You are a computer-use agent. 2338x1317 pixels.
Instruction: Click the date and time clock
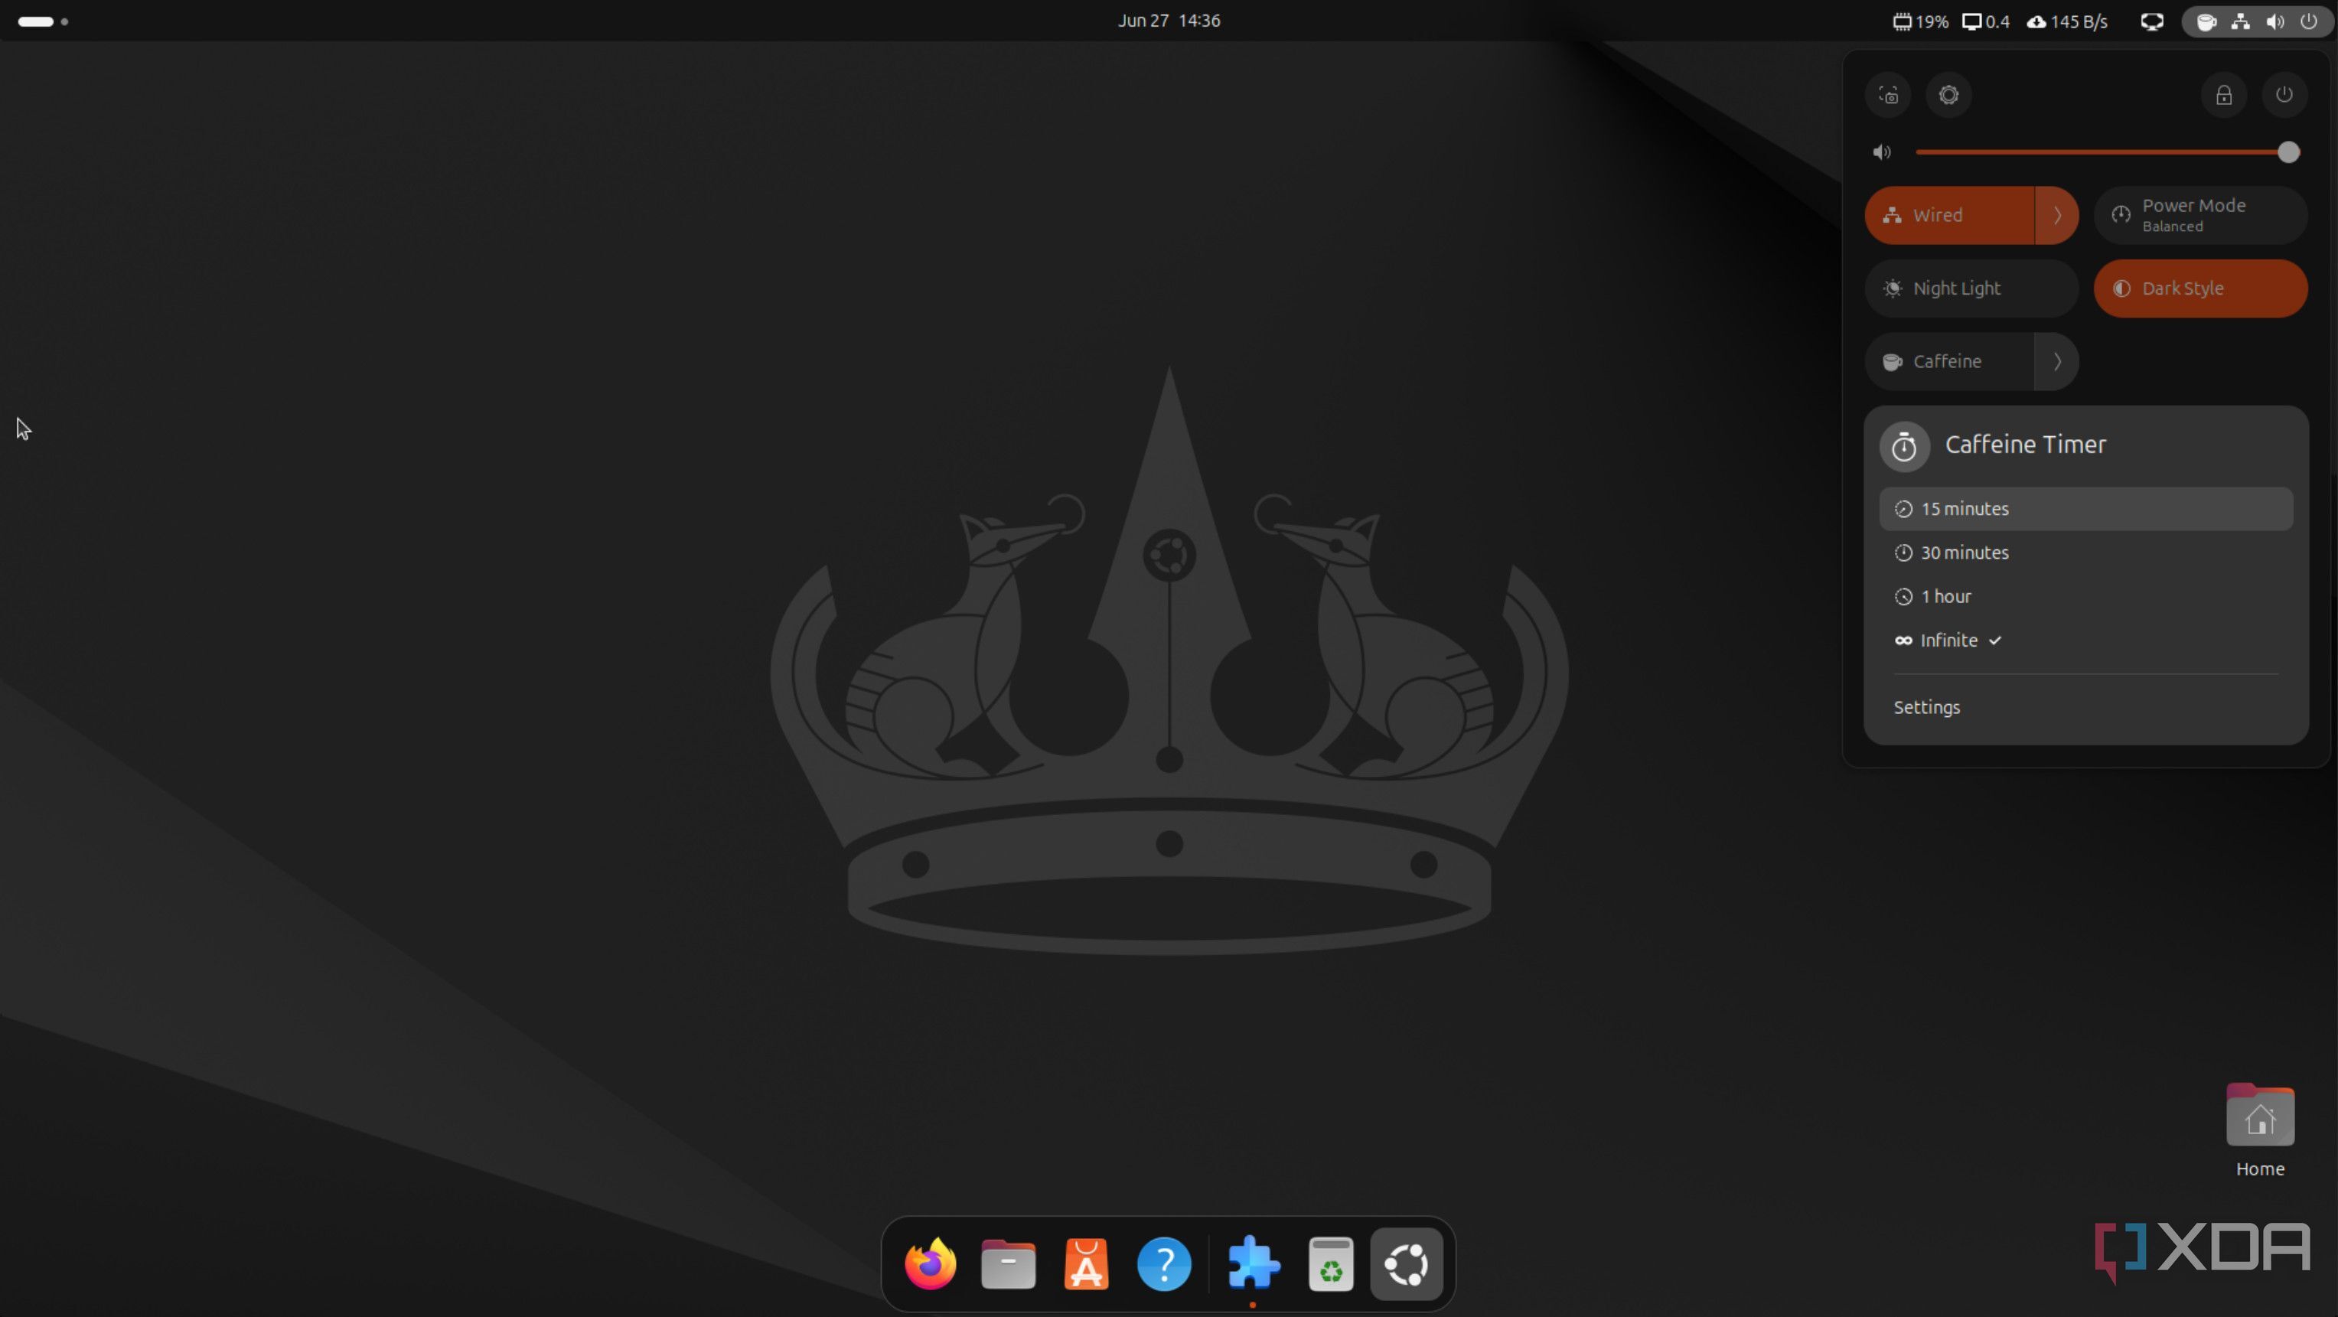coord(1168,20)
